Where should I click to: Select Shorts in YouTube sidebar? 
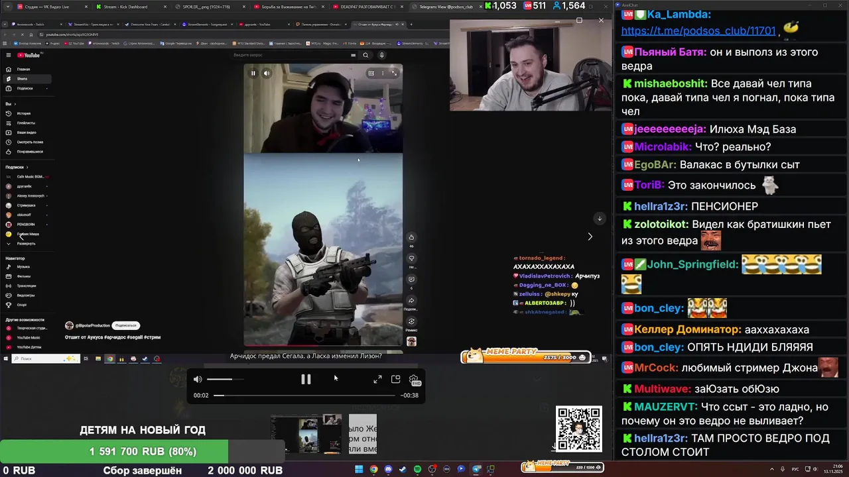tap(27, 79)
